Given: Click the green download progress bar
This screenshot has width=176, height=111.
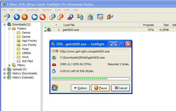Looking at the screenshot, I should (x=91, y=79).
